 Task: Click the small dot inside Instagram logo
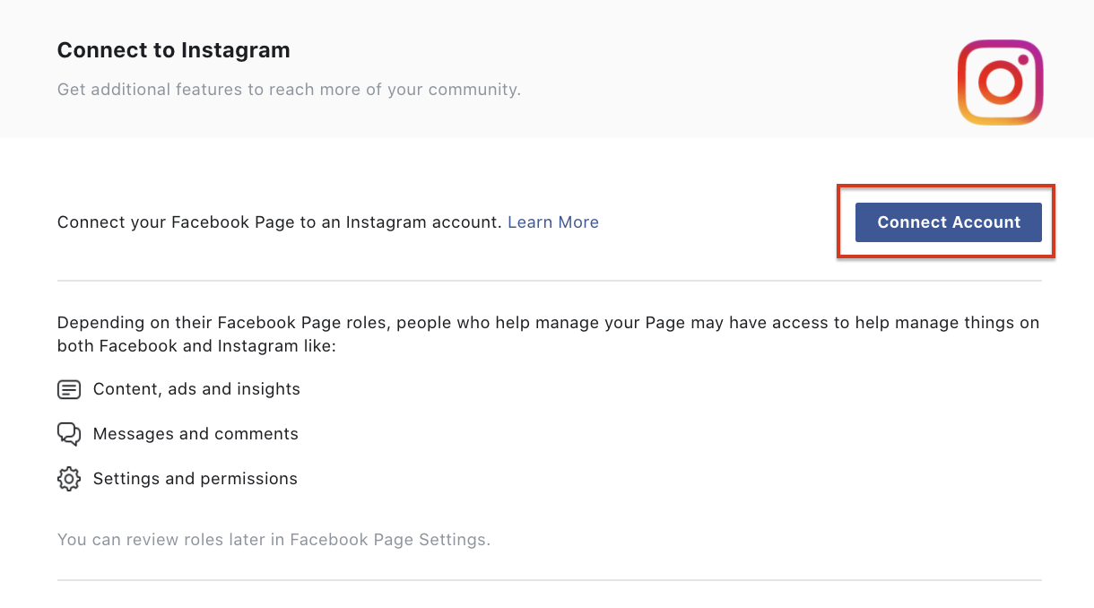coord(1023,59)
